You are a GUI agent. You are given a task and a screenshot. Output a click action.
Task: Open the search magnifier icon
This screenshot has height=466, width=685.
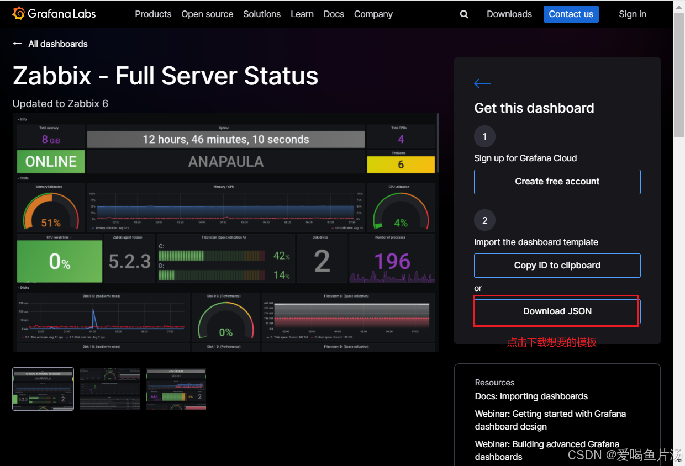tap(464, 14)
